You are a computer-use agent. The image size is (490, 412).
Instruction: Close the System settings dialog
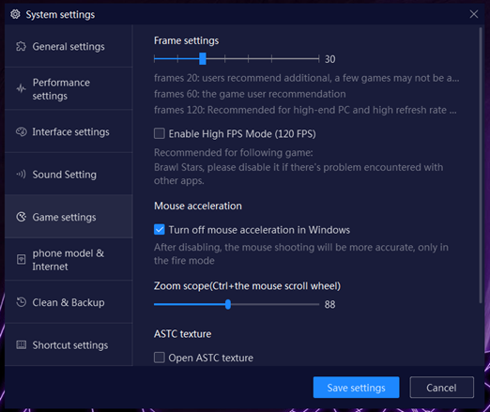[x=474, y=14]
